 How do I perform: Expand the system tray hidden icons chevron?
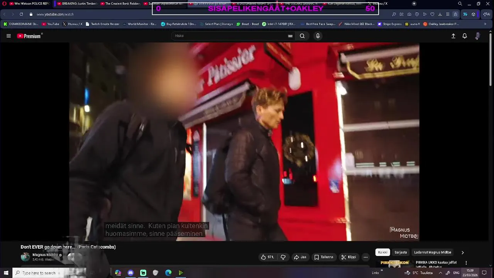(x=440, y=273)
